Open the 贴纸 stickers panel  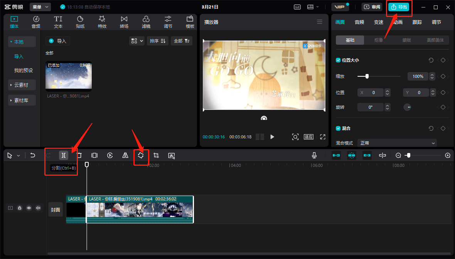click(x=80, y=22)
